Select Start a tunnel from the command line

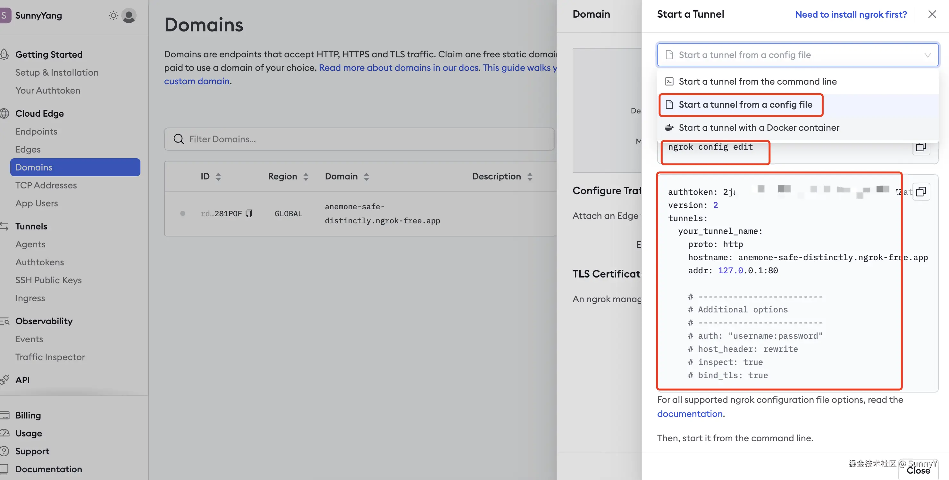click(x=757, y=81)
